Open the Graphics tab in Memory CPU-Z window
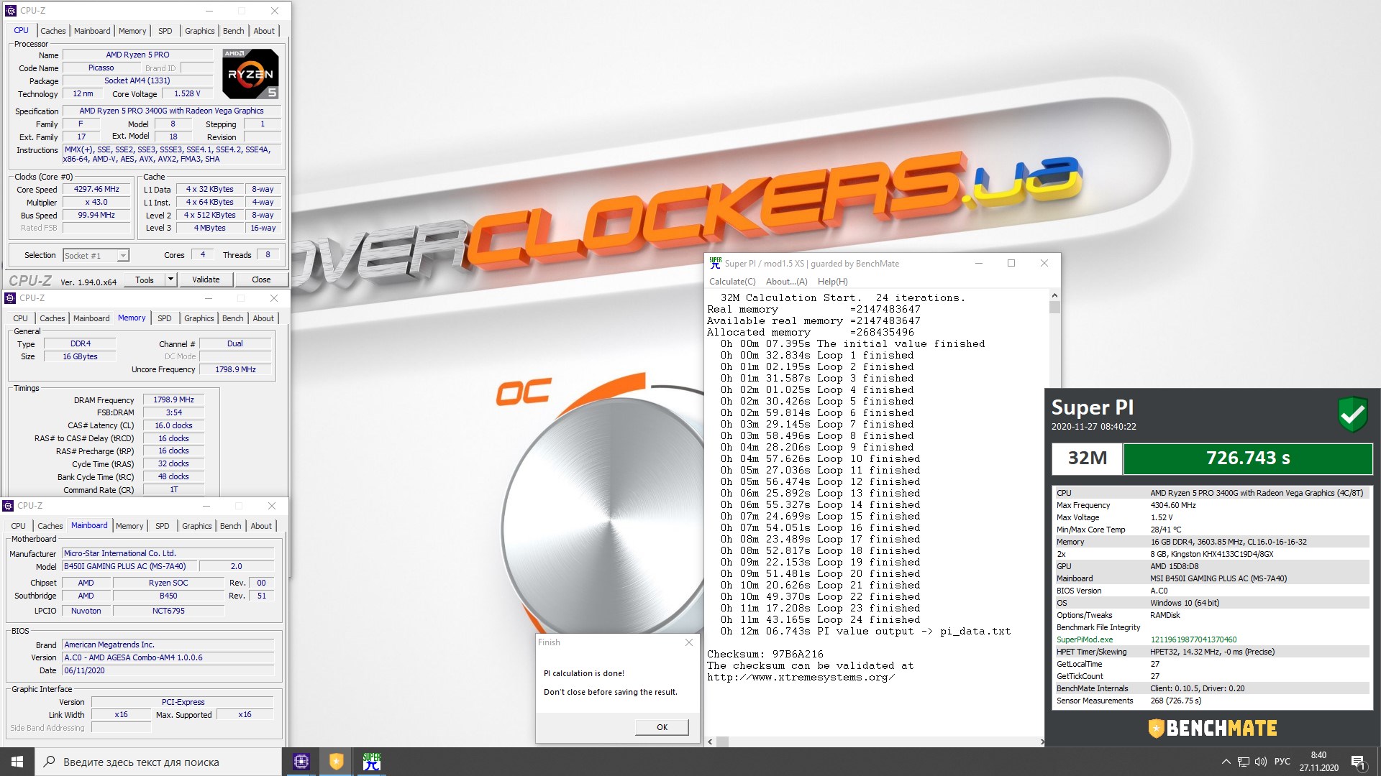The width and height of the screenshot is (1381, 776). click(x=199, y=318)
